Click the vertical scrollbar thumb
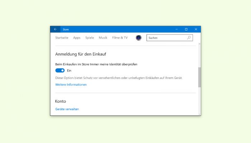Screen dimensions: 251x143 coord(199,77)
